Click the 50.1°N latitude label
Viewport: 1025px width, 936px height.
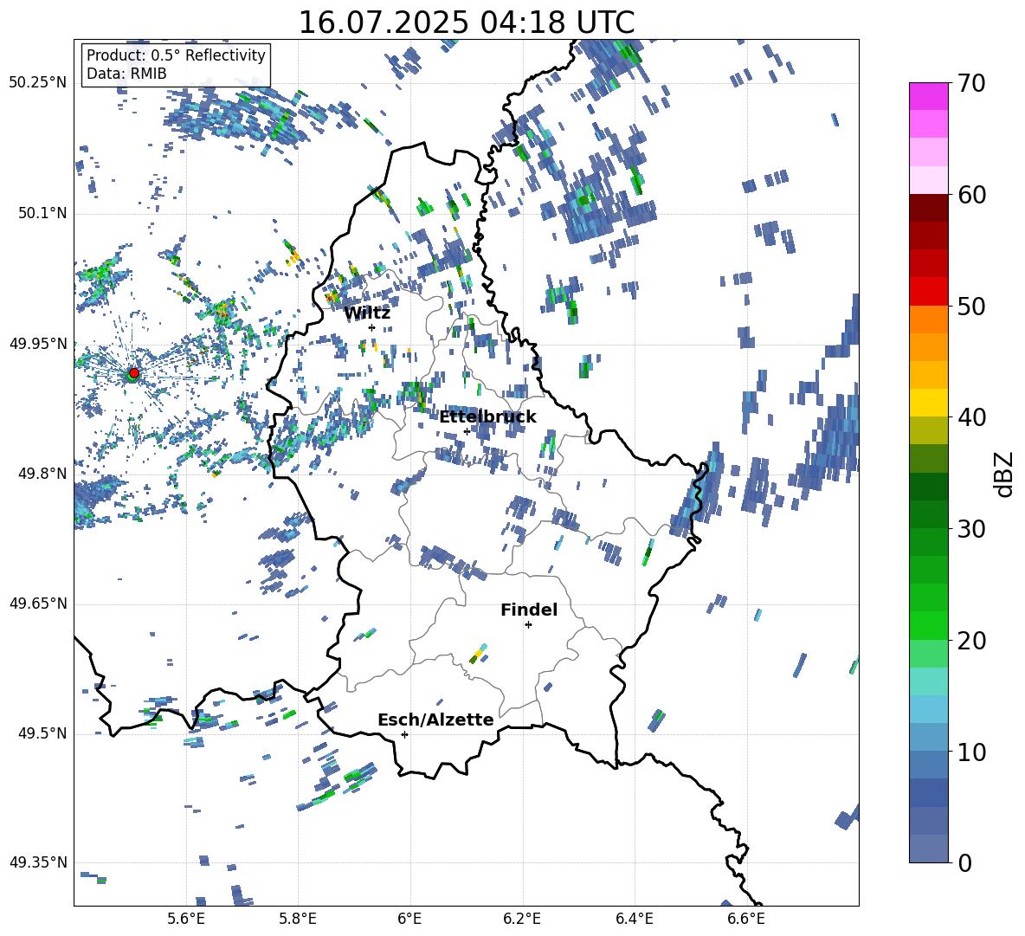click(42, 214)
